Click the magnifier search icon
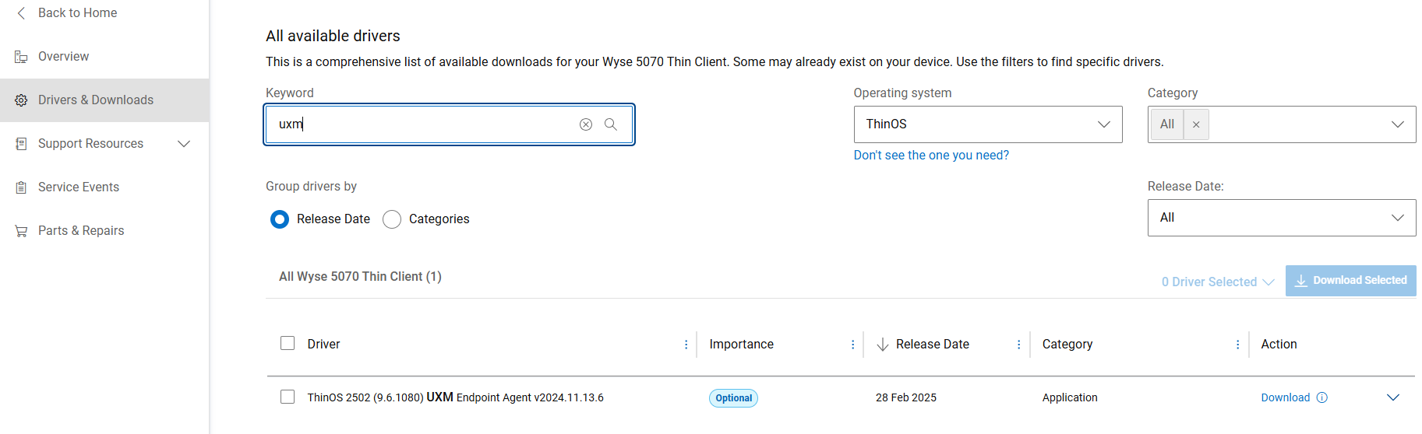This screenshot has width=1422, height=434. point(611,124)
